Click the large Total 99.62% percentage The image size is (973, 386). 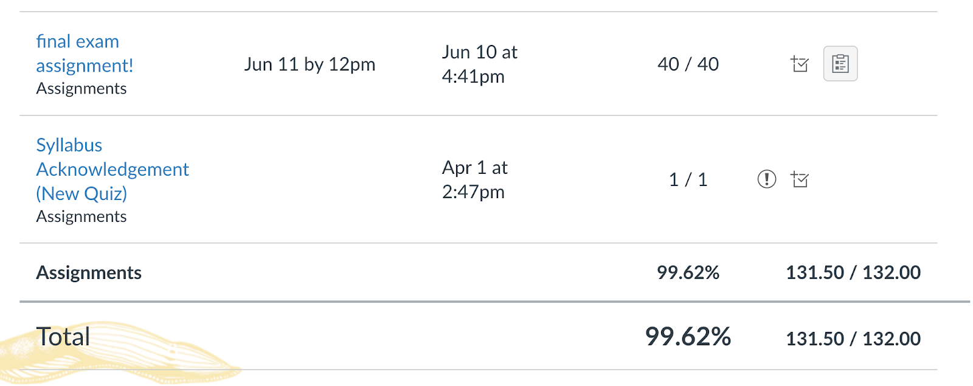pos(688,337)
